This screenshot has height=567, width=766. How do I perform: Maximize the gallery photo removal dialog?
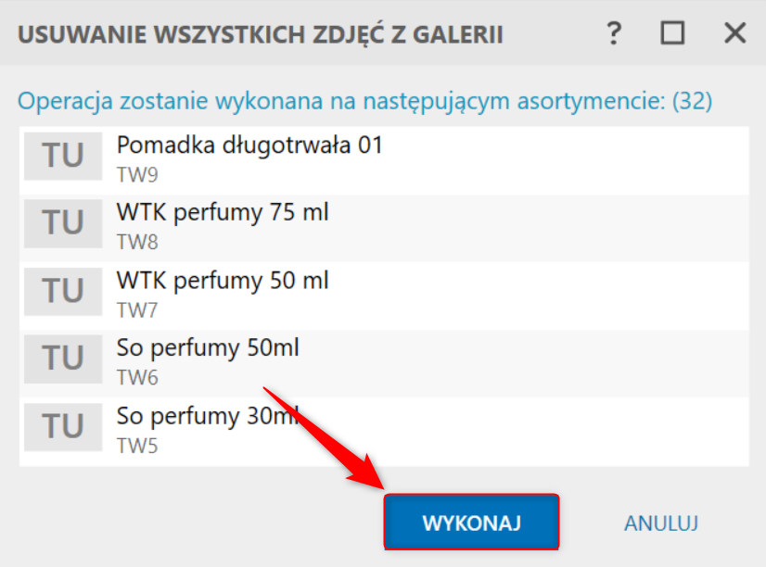tap(672, 33)
